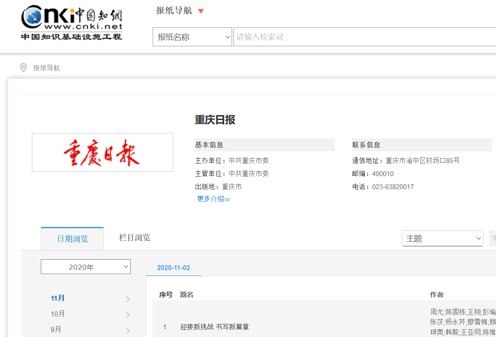Click the 重庆日报 masthead image
Viewport: 496px width, 337px height.
pyautogui.click(x=102, y=152)
